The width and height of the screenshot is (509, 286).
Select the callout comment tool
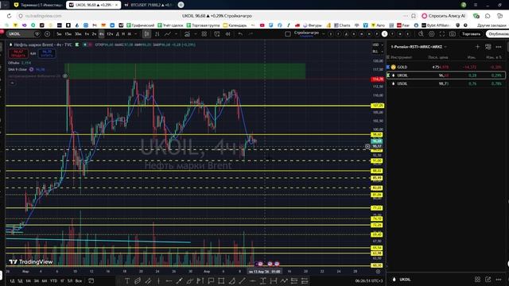coord(211,280)
